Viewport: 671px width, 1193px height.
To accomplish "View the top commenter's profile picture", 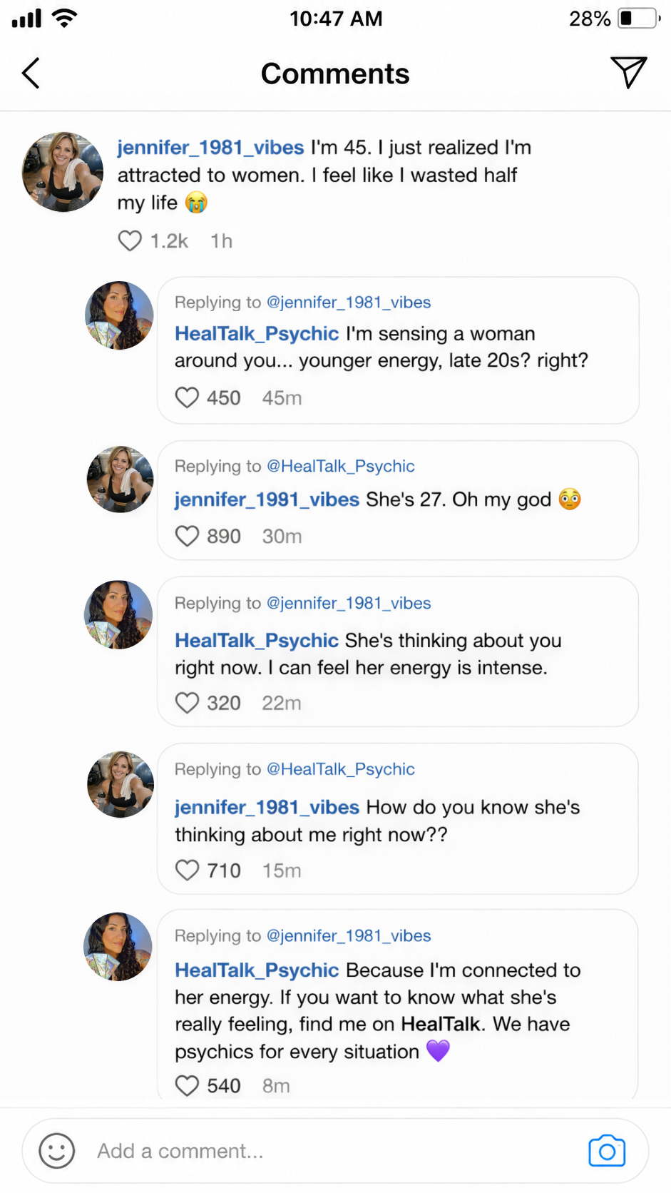I will pos(63,172).
